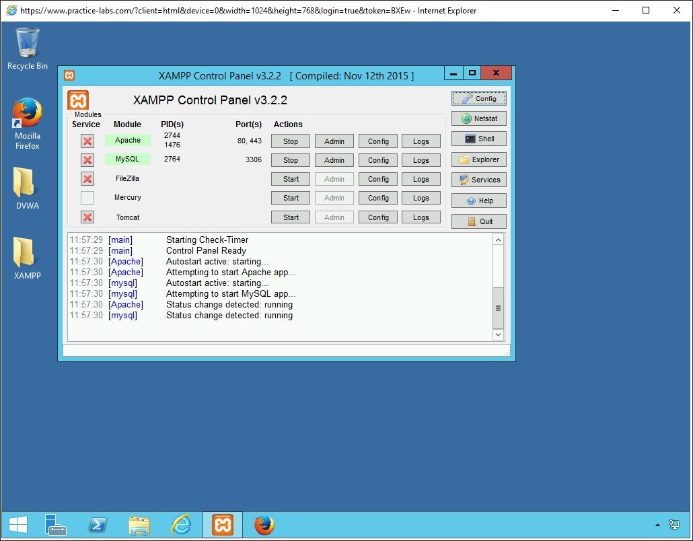Click the ports value '80, 443'
Image resolution: width=693 pixels, height=541 pixels.
click(x=249, y=141)
